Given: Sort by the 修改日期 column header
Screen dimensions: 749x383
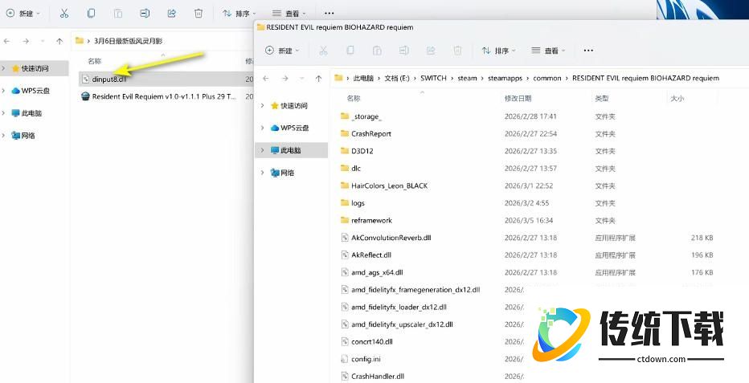Looking at the screenshot, I should pos(518,98).
